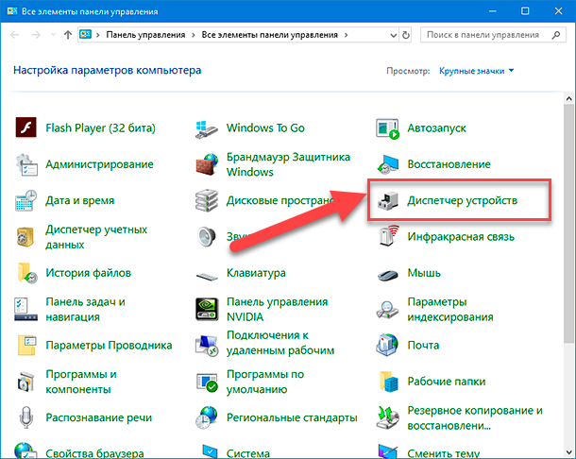Click Все элементы панели управления breadcrumb
The width and height of the screenshot is (576, 459).
(x=270, y=35)
